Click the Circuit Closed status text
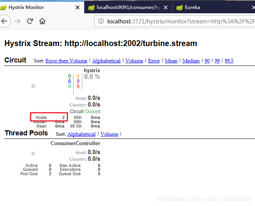This screenshot has height=206, width=255. pos(85,112)
